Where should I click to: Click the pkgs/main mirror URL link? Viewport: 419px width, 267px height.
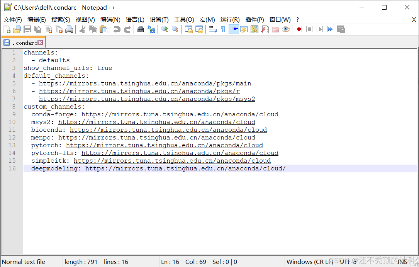pos(145,83)
